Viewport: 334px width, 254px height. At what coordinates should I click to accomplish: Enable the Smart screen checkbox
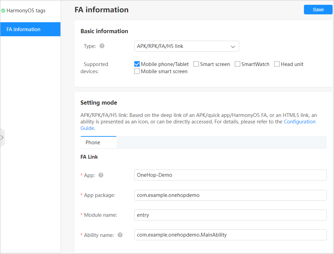196,64
